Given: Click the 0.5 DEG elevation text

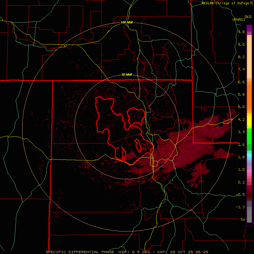Looking at the screenshot, I should pos(140,252).
